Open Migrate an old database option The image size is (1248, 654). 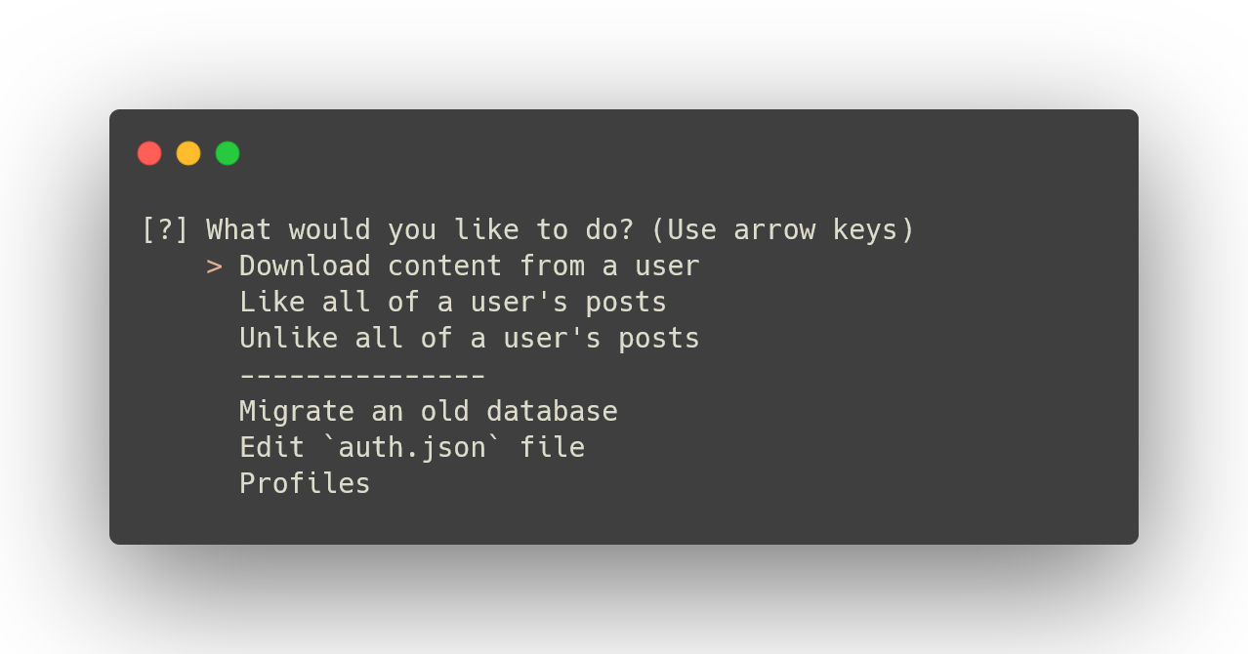(x=429, y=411)
